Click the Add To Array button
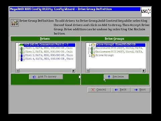The height and width of the screenshot is (121, 161). (46, 77)
